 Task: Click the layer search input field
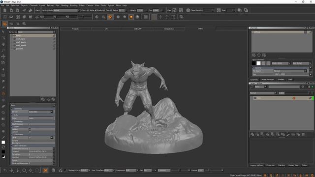(x=284, y=87)
